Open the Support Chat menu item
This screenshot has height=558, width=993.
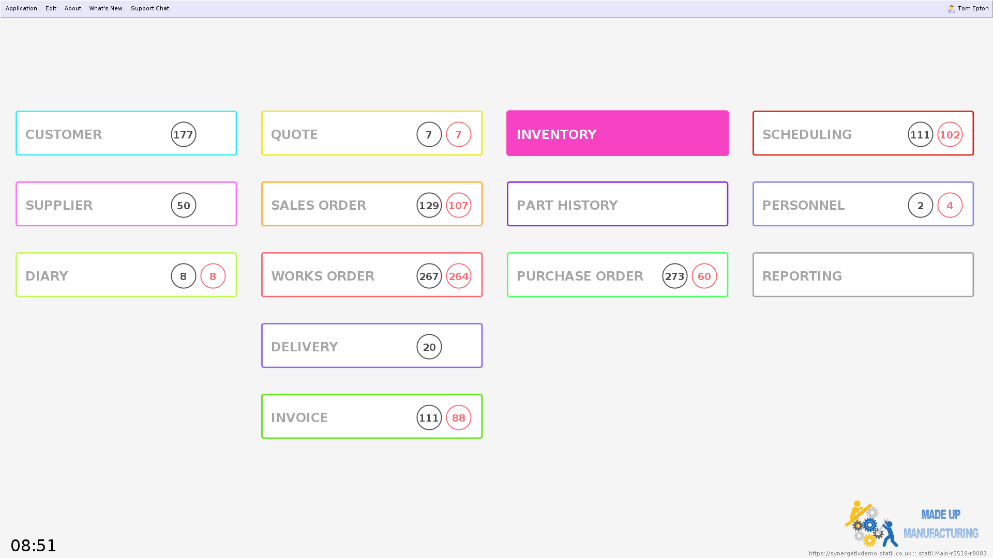coord(150,8)
